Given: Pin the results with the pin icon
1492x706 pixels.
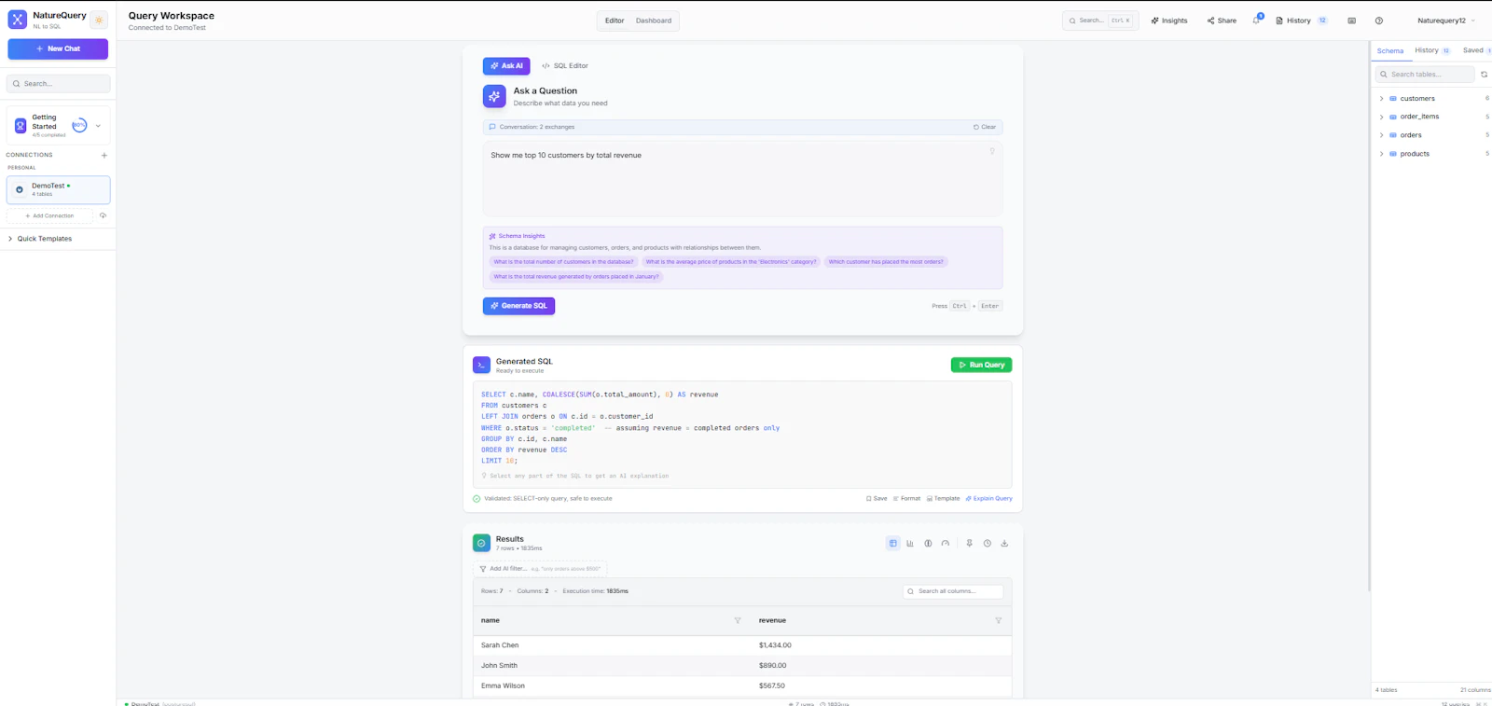Looking at the screenshot, I should tap(969, 543).
